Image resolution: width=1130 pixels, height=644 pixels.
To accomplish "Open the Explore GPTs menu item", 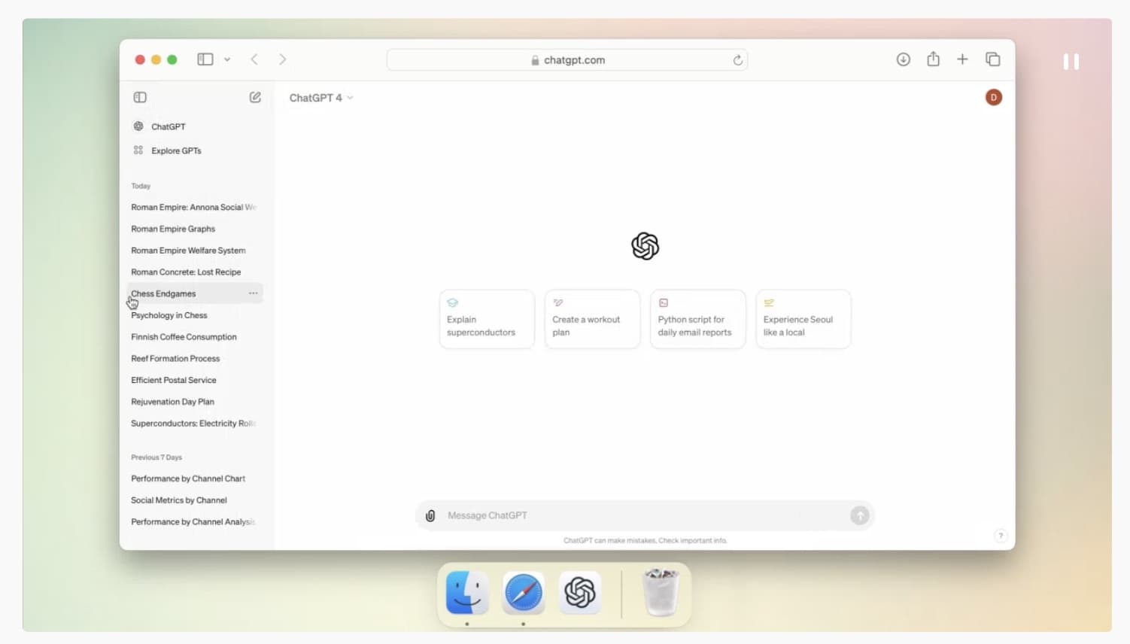I will (x=176, y=150).
